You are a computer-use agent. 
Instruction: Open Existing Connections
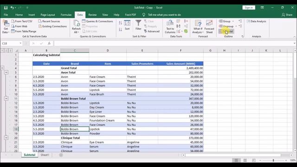coord(52,26)
